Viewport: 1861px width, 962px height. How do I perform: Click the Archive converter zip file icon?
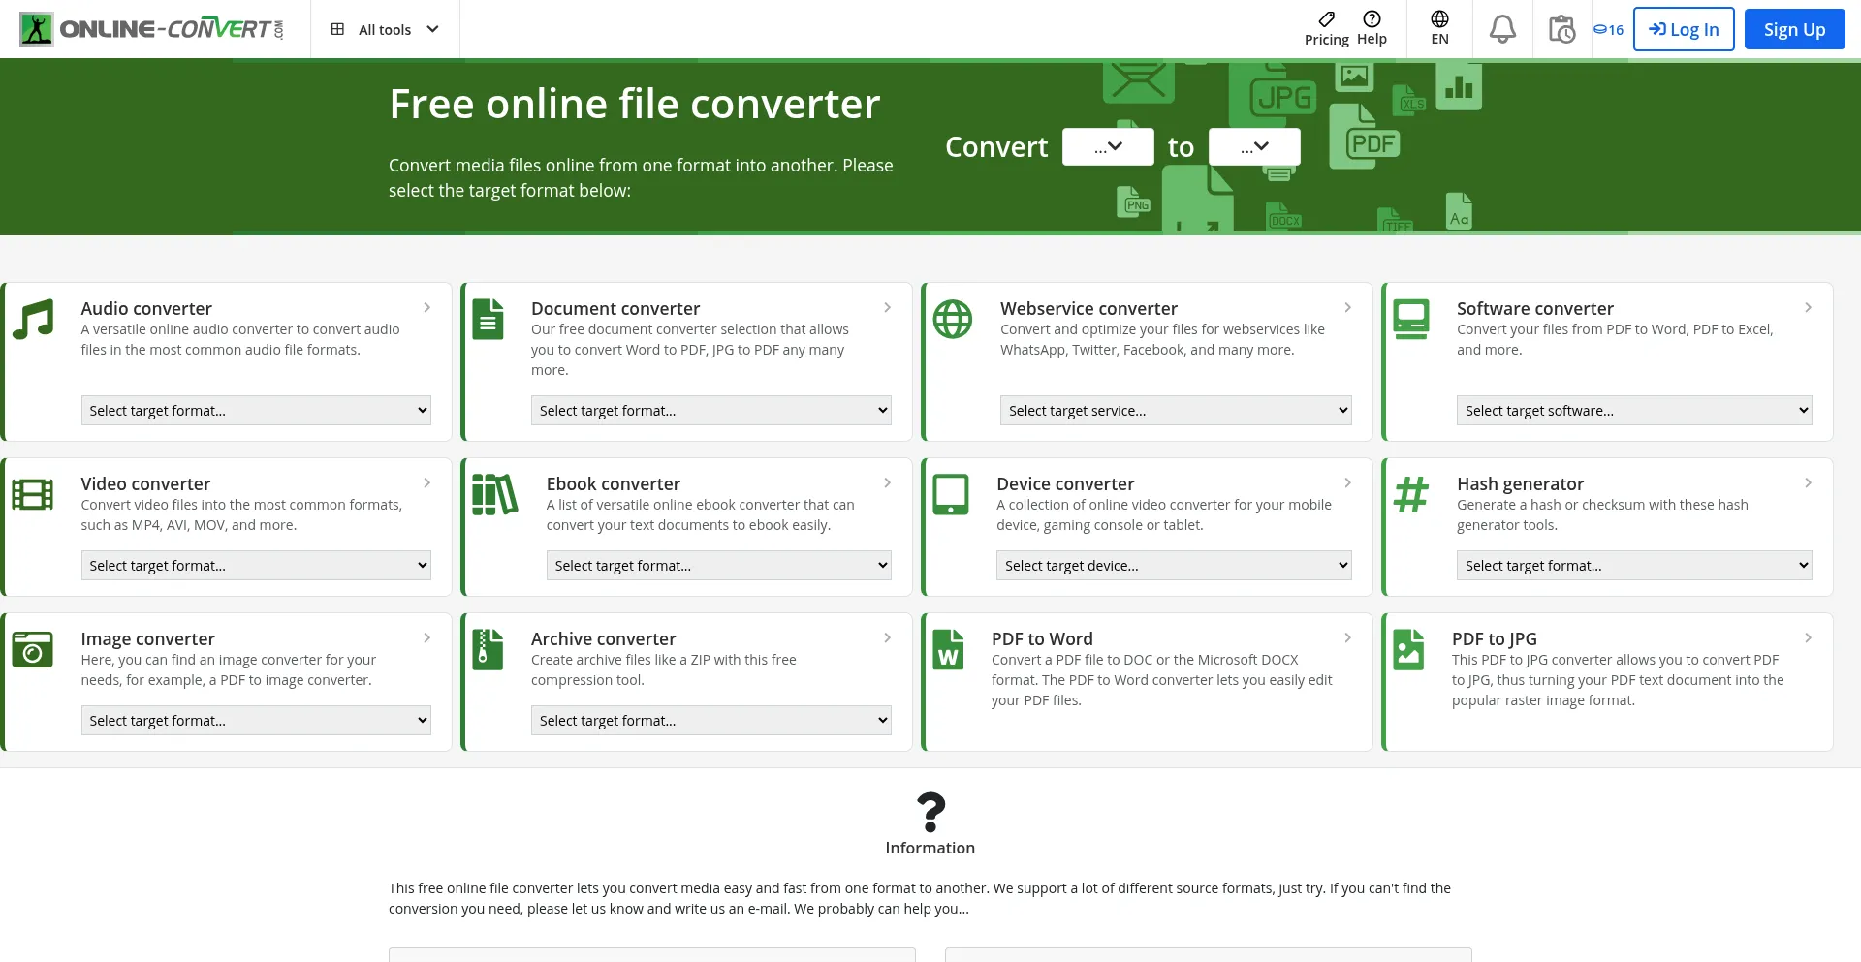click(488, 649)
